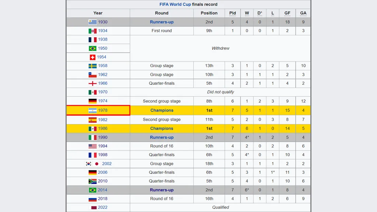
Task: Open the Runners-up link in the 2014 row
Action: (162, 190)
